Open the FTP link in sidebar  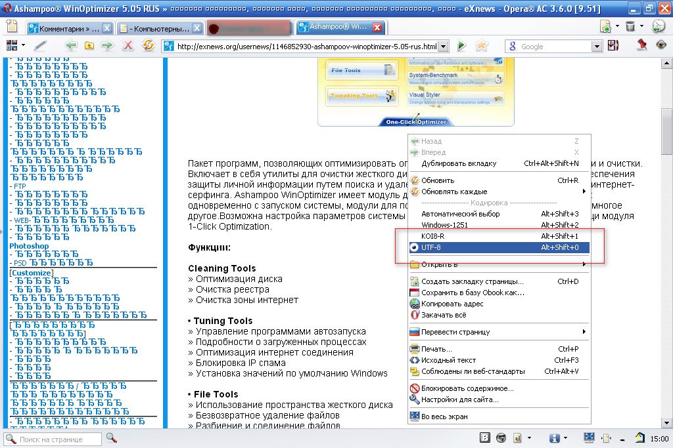20,186
